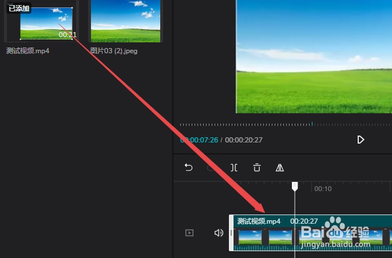Click the undo arrow icon
Viewport: 392px width, 258px height.
(x=188, y=167)
